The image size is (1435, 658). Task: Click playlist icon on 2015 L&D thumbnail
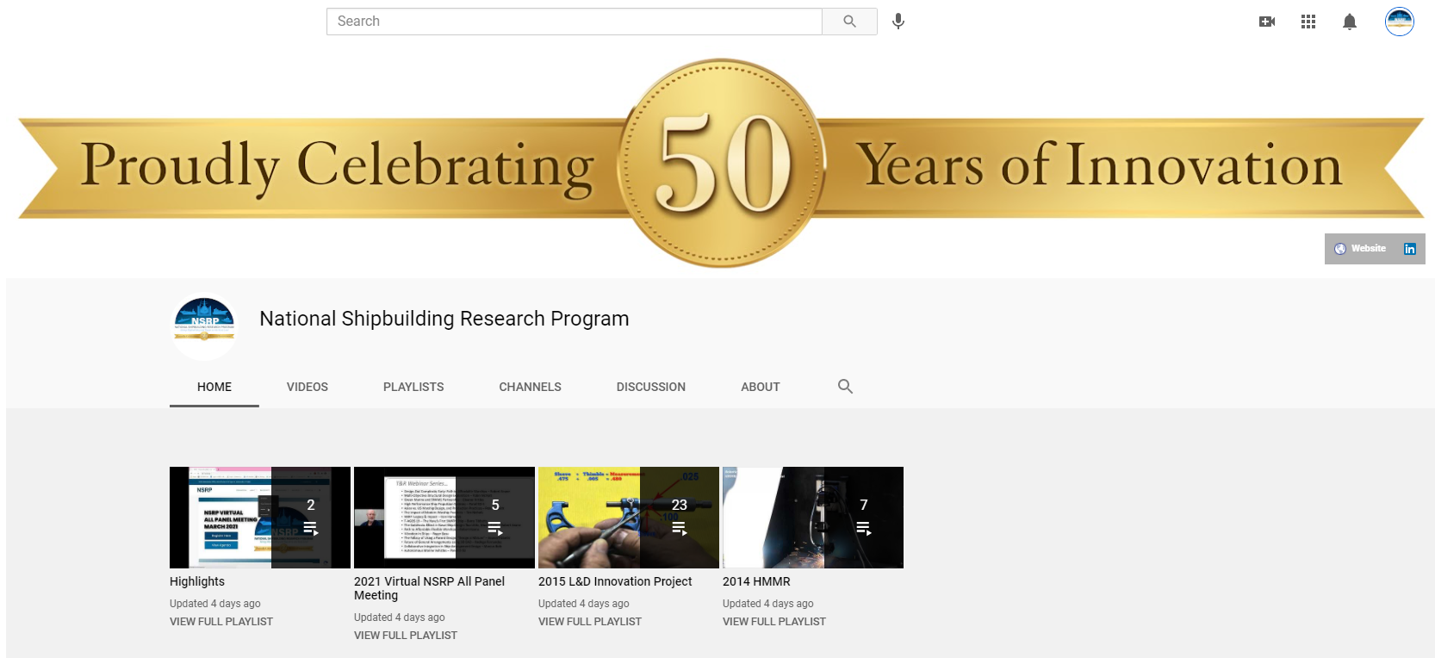click(680, 528)
